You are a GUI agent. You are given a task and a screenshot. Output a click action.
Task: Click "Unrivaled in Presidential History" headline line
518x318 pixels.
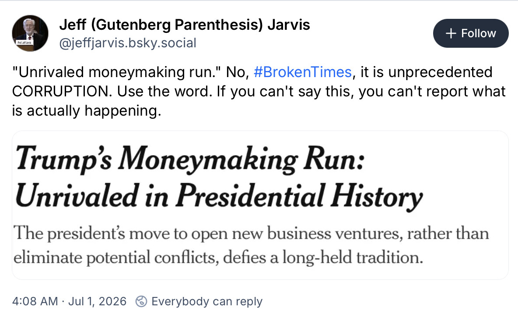click(219, 197)
